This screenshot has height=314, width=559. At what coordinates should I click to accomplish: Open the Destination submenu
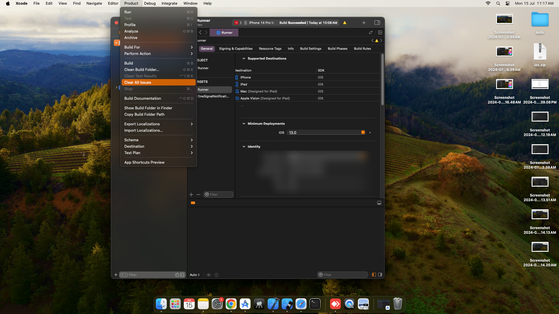pos(158,146)
